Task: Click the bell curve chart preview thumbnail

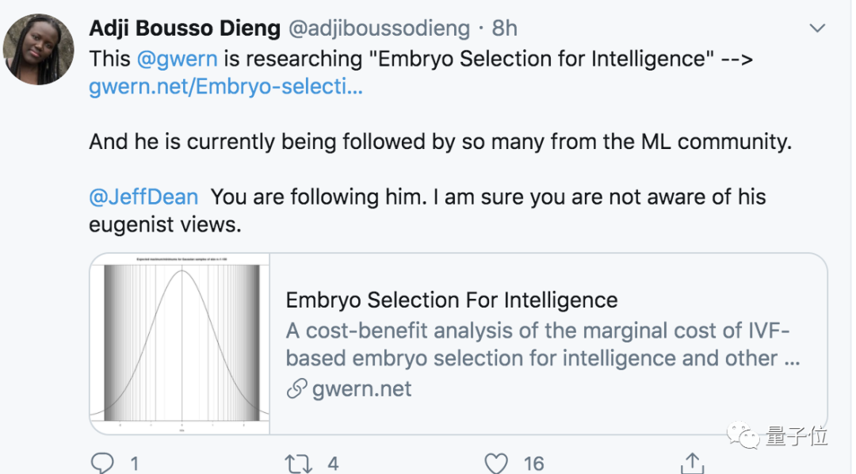Action: coord(181,344)
